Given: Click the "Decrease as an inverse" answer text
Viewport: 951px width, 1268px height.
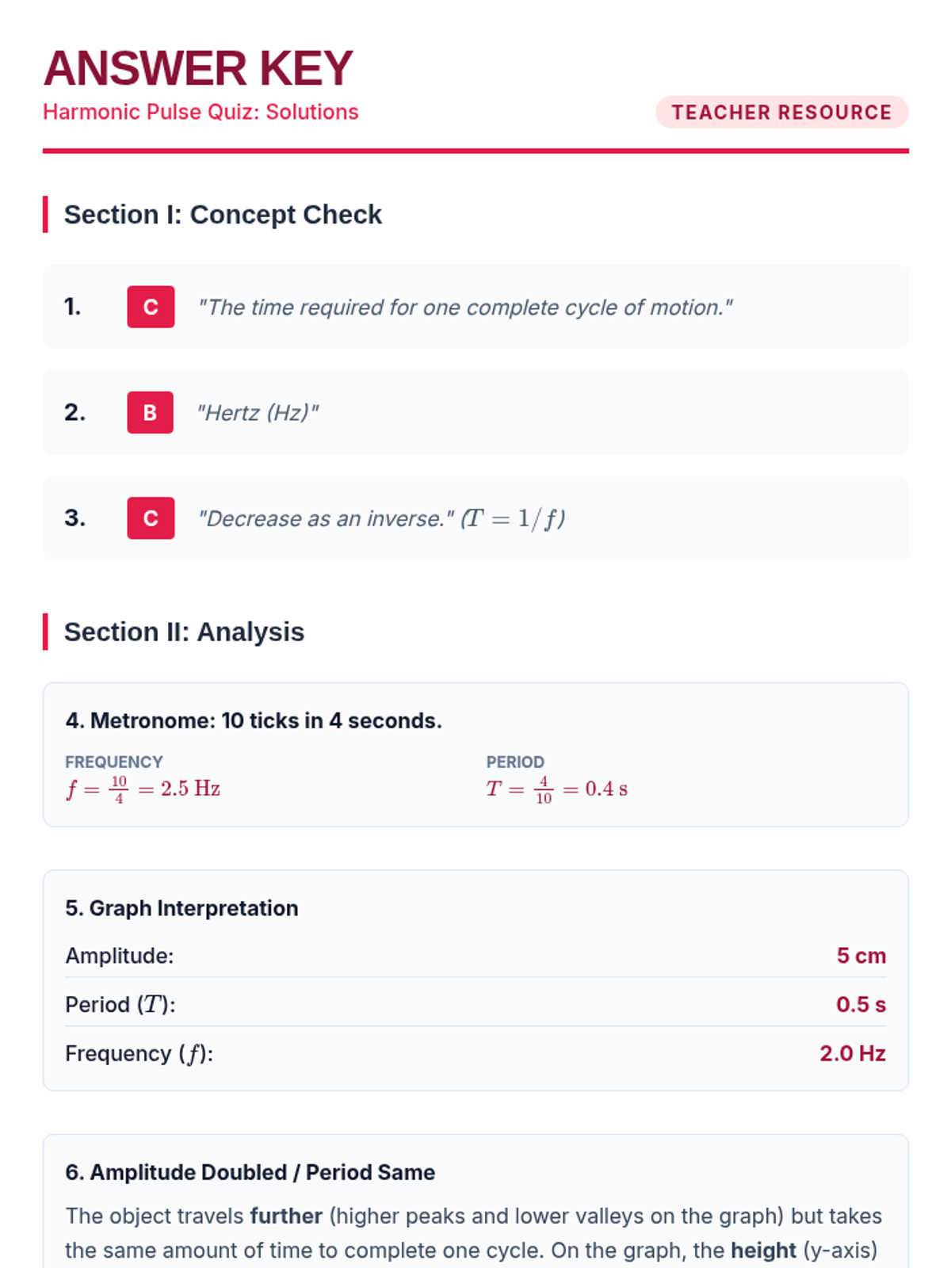Looking at the screenshot, I should pyautogui.click(x=327, y=519).
